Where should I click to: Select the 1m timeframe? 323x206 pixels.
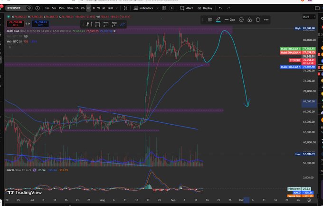[47, 8]
